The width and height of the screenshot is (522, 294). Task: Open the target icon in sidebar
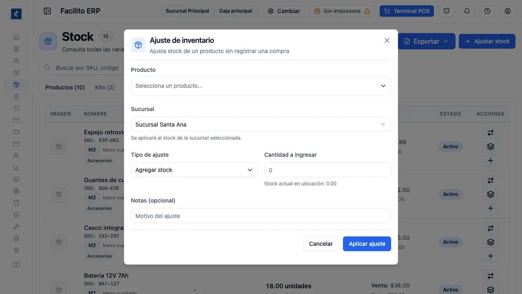point(16,191)
